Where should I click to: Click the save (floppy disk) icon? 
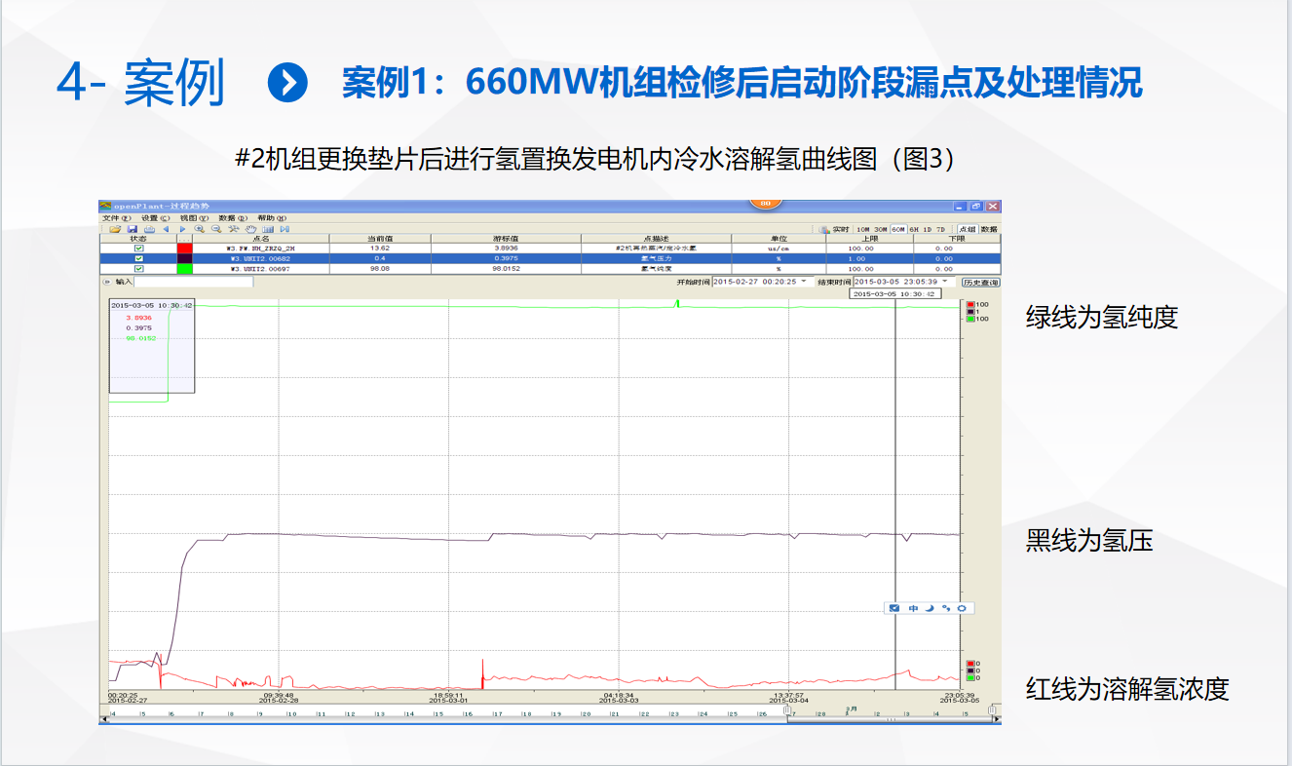pos(132,229)
